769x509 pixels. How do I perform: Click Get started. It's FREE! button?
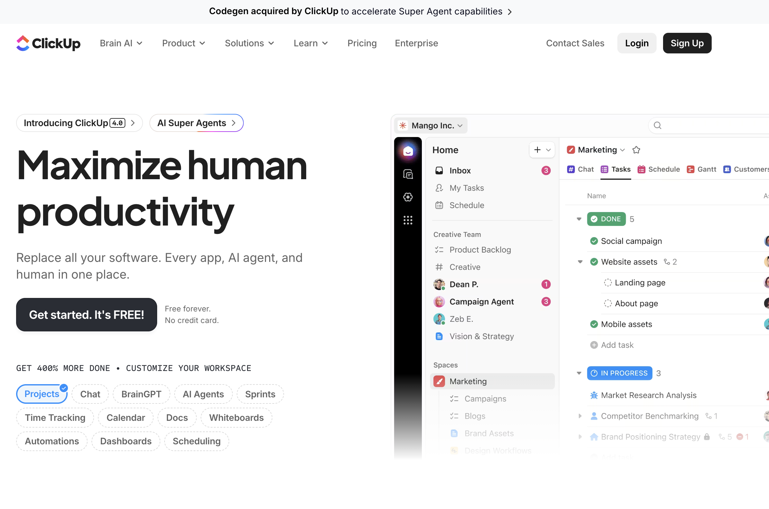point(86,315)
